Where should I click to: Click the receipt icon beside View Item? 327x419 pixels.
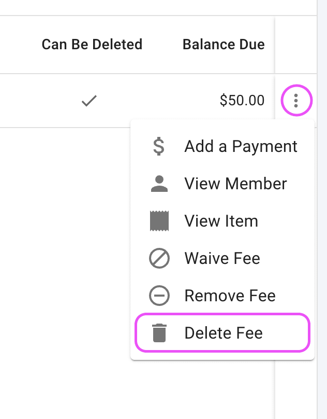pos(159,221)
